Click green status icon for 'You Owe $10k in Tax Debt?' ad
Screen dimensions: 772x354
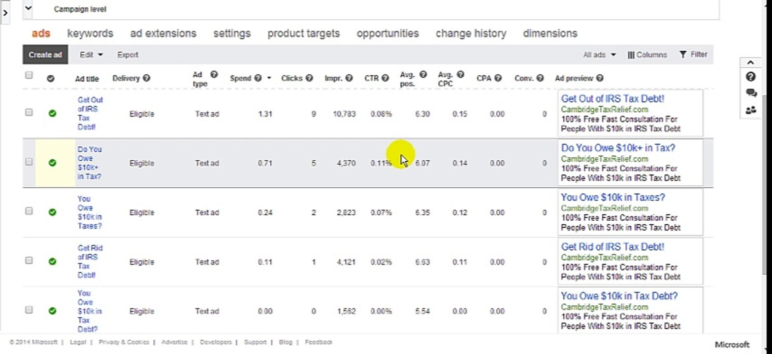click(x=52, y=311)
